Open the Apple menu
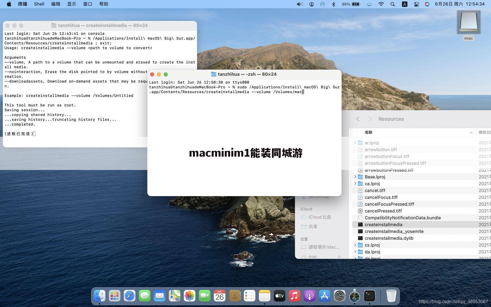 pyautogui.click(x=9, y=4)
